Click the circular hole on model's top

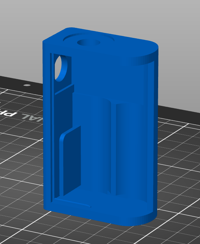tap(88, 43)
